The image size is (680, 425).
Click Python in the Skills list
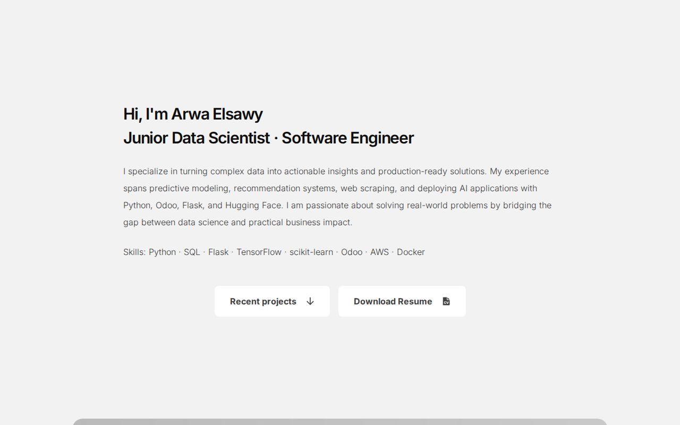tap(162, 252)
